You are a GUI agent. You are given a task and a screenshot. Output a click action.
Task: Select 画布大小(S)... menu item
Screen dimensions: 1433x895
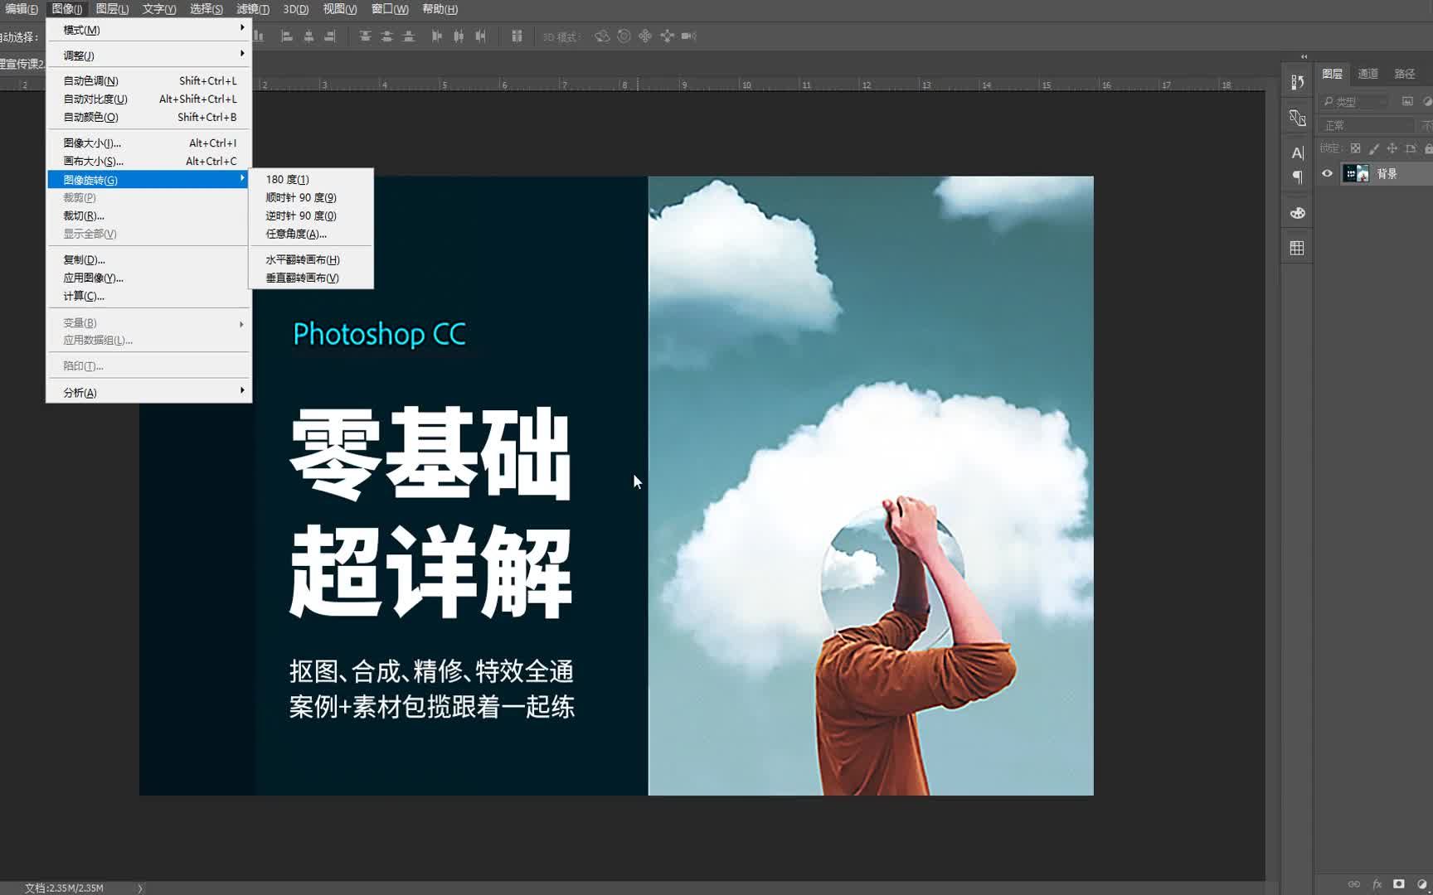tap(149, 161)
